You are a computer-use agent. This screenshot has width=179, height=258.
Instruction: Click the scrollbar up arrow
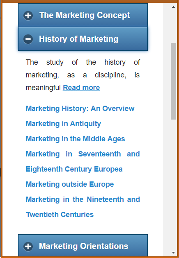click(173, 7)
